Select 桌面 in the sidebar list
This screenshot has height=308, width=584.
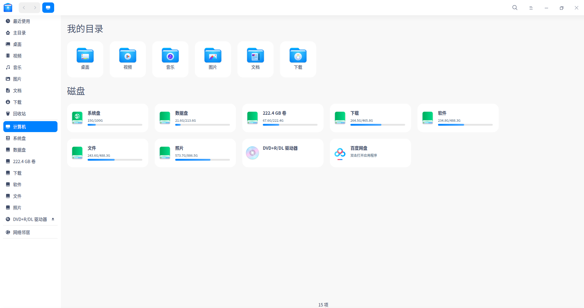click(30, 44)
